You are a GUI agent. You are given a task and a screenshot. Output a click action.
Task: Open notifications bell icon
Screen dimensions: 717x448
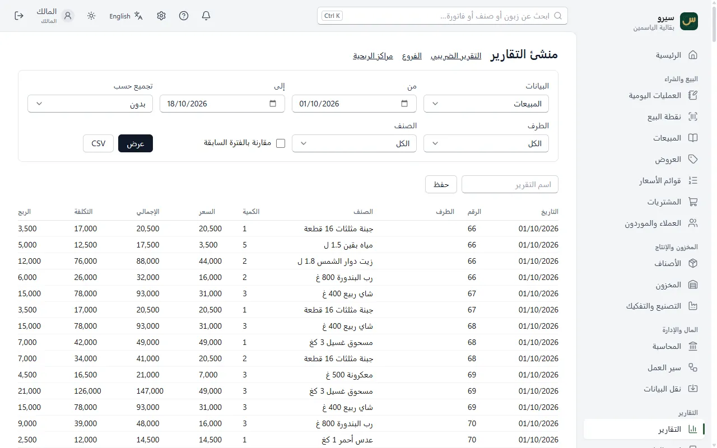point(206,16)
